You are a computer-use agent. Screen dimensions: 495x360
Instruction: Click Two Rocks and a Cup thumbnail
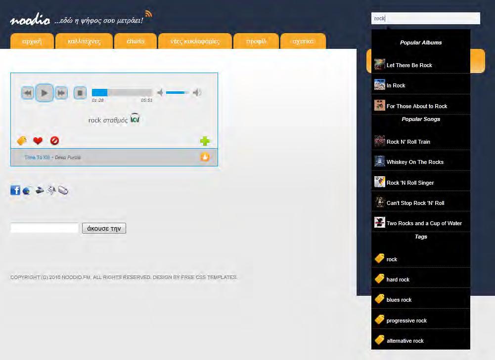[x=379, y=222]
